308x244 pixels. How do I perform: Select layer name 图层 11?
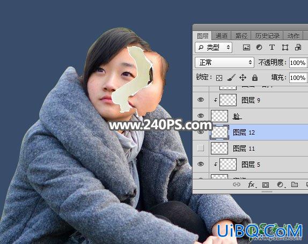[x=244, y=149]
